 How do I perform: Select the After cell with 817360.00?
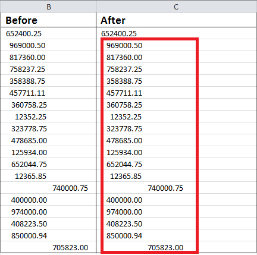click(x=176, y=57)
